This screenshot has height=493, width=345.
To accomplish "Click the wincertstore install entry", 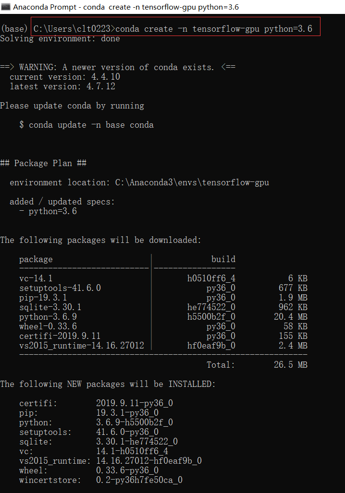I will (x=101, y=480).
